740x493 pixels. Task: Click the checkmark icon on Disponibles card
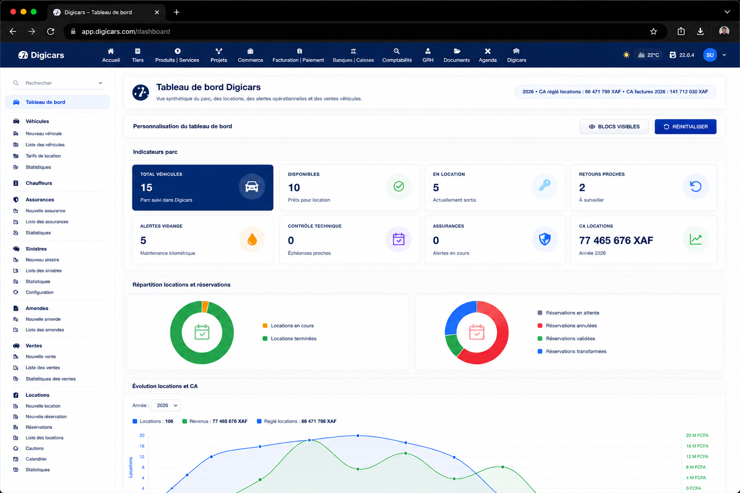coord(399,187)
